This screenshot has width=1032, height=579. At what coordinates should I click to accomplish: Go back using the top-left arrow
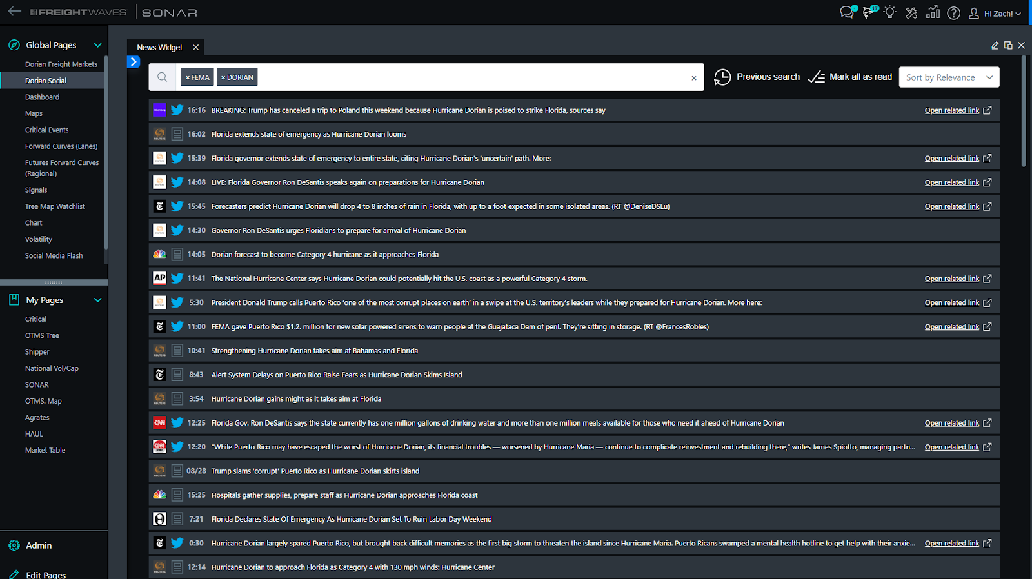tap(14, 12)
